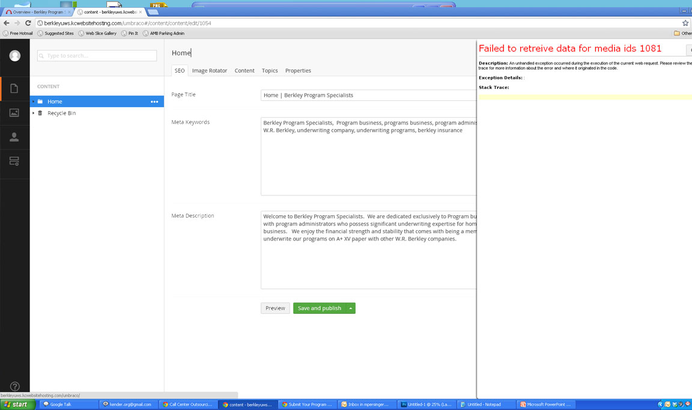Screen dimensions: 692x410
Task: Open the Users section icon
Action: coord(14,137)
